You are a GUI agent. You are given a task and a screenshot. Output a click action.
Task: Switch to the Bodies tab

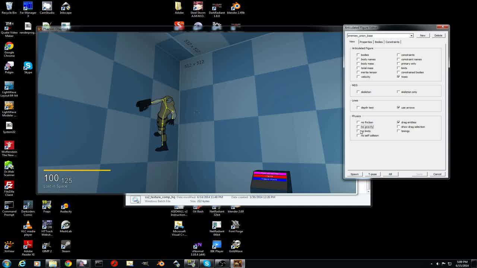tap(379, 42)
